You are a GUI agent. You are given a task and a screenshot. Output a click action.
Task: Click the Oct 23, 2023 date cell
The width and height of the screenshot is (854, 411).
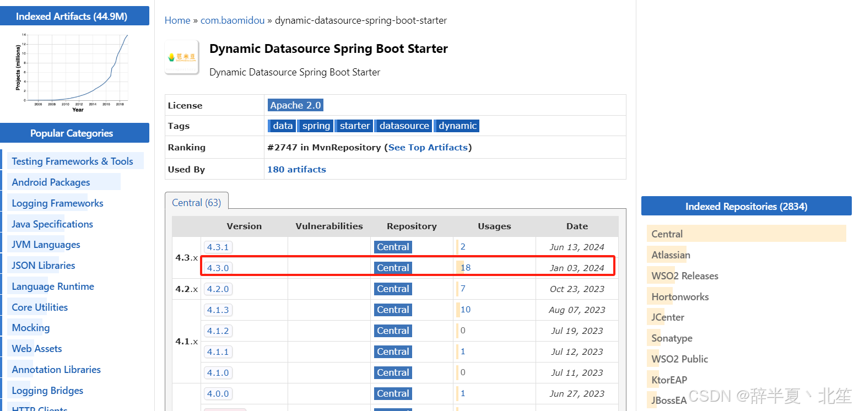(577, 289)
